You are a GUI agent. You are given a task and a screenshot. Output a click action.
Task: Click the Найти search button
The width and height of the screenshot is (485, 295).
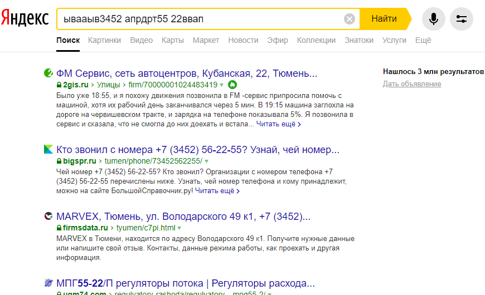coord(385,19)
